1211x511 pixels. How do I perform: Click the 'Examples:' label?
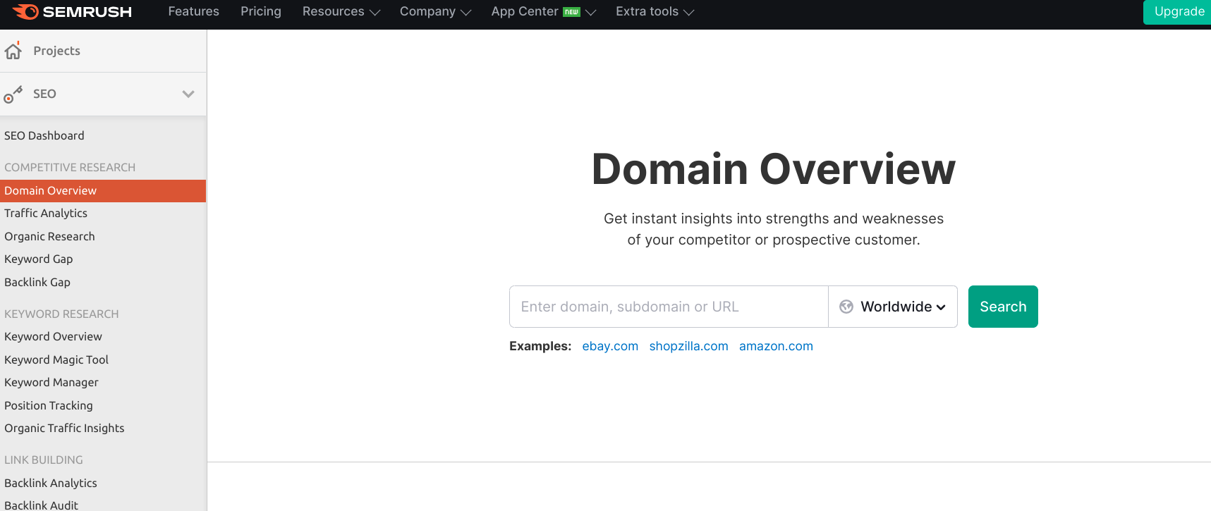(540, 346)
